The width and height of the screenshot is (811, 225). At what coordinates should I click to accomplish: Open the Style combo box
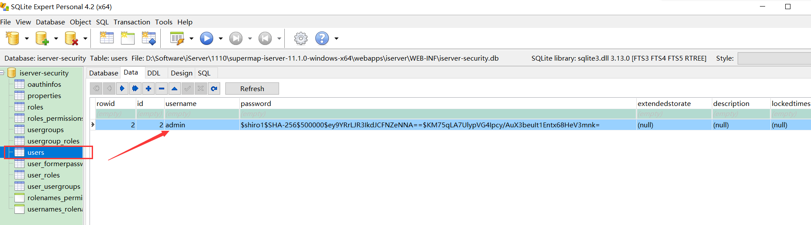[x=774, y=58]
